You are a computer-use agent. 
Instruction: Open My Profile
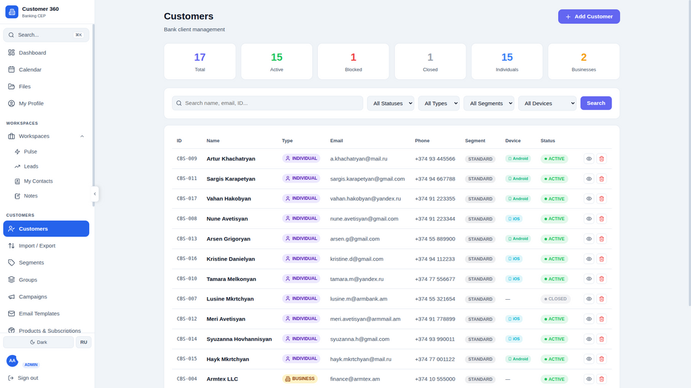pos(46,103)
